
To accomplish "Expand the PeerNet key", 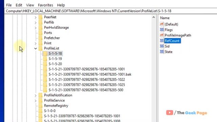I will [x=36, y=17].
